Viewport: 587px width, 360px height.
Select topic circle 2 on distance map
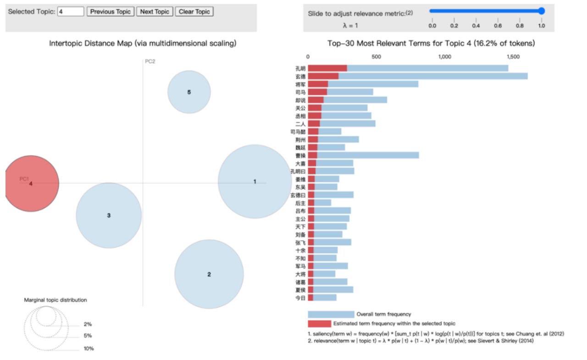click(x=209, y=274)
